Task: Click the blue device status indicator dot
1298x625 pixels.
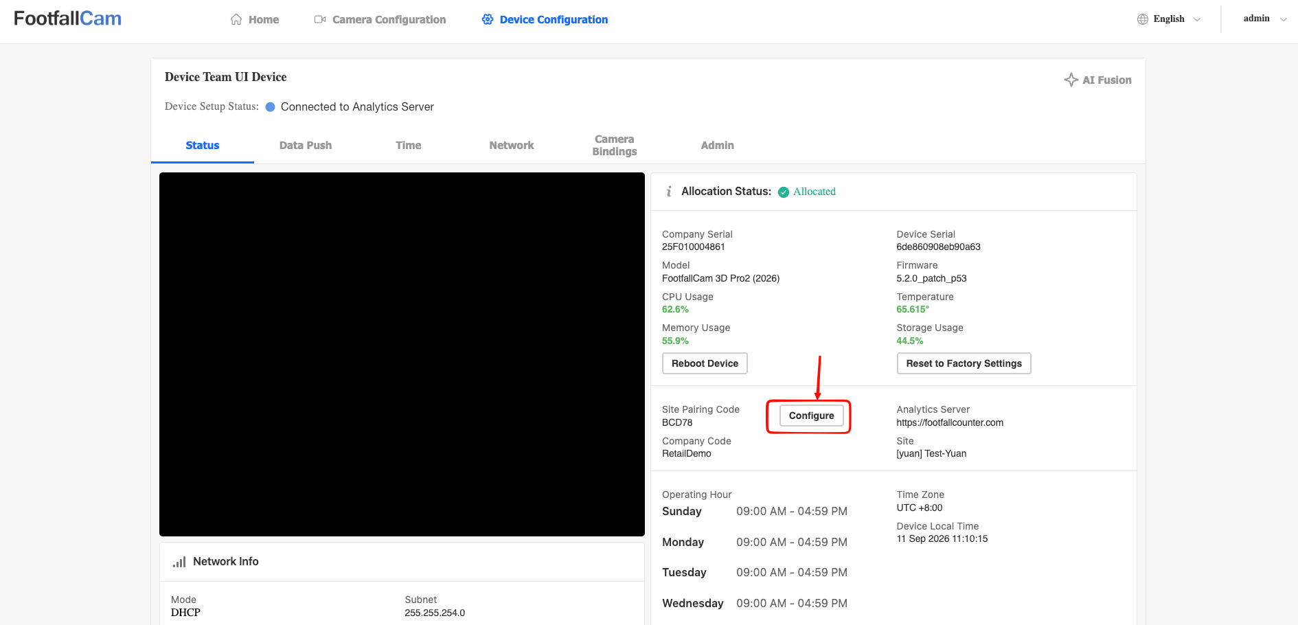Action: (x=271, y=107)
